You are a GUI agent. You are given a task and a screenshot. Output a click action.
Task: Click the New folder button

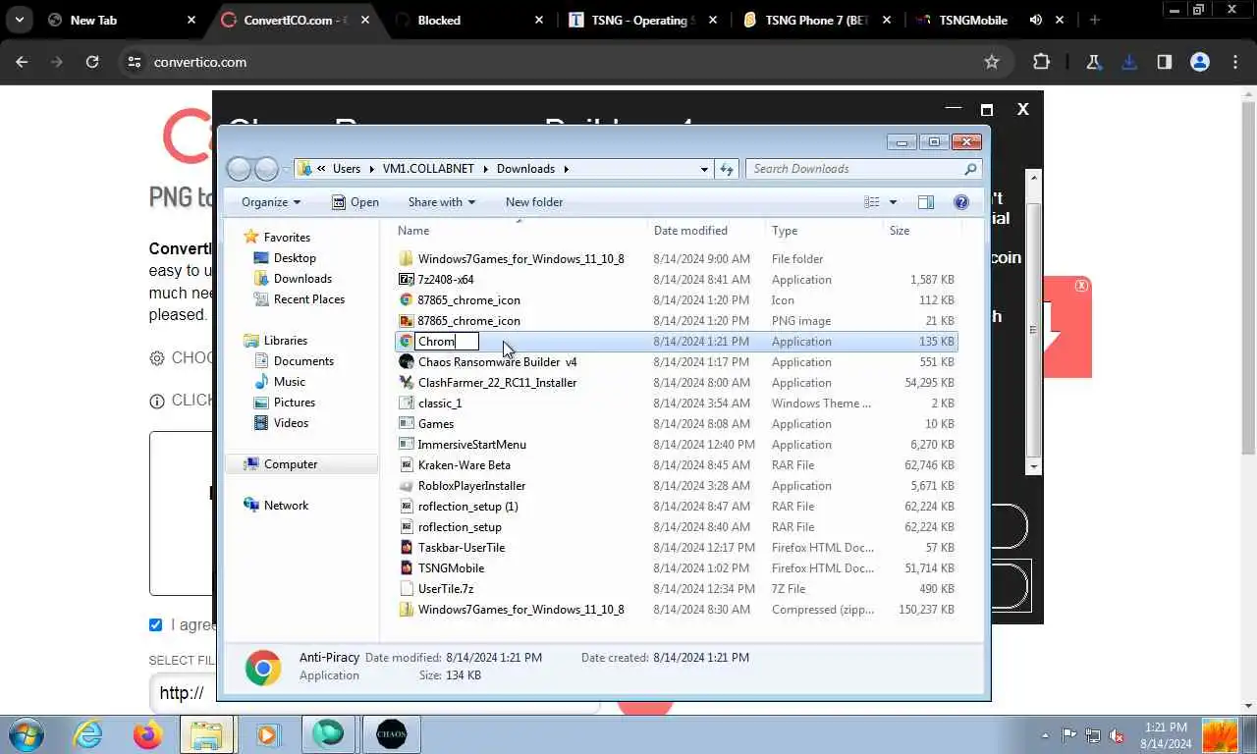click(534, 202)
